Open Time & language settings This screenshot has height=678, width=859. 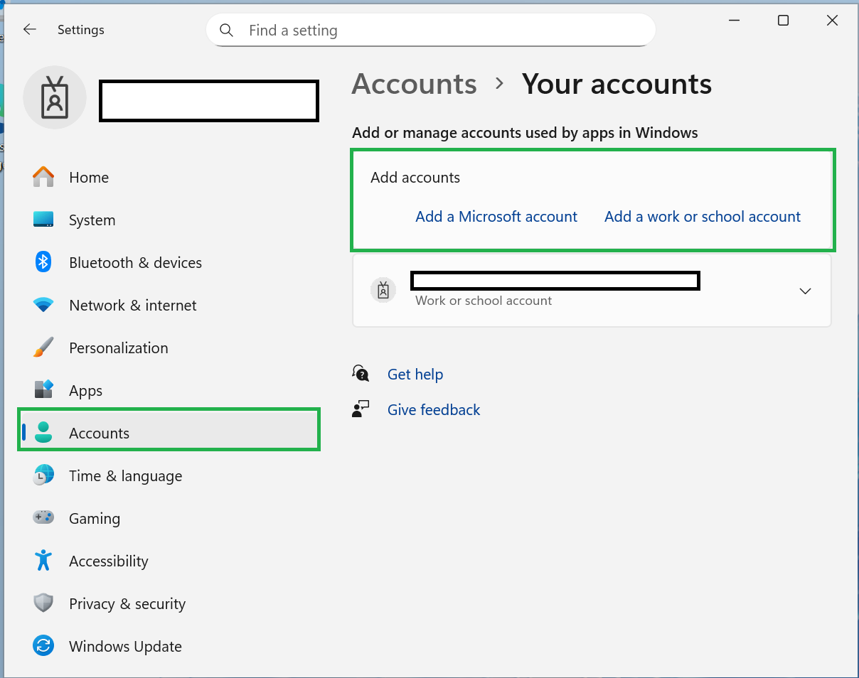point(169,475)
